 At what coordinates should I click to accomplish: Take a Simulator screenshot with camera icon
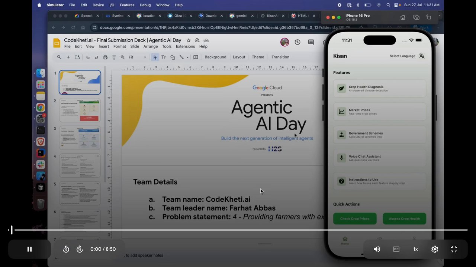pyautogui.click(x=416, y=17)
